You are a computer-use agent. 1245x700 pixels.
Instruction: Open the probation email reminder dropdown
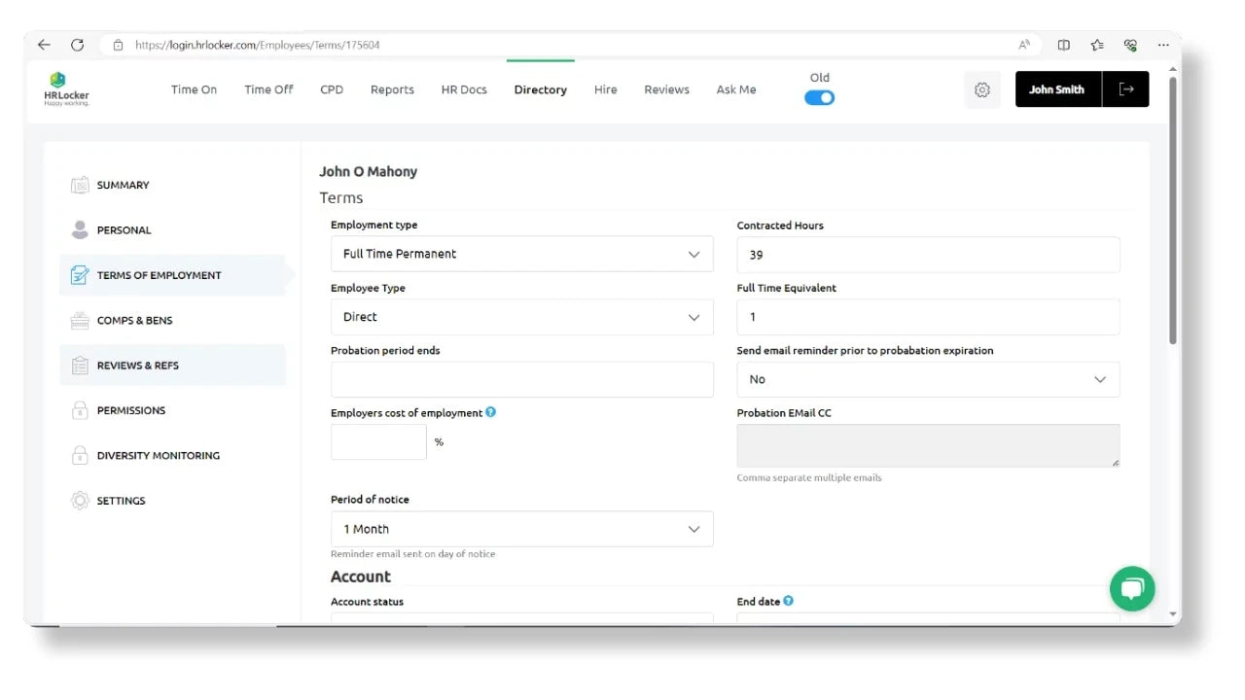928,379
